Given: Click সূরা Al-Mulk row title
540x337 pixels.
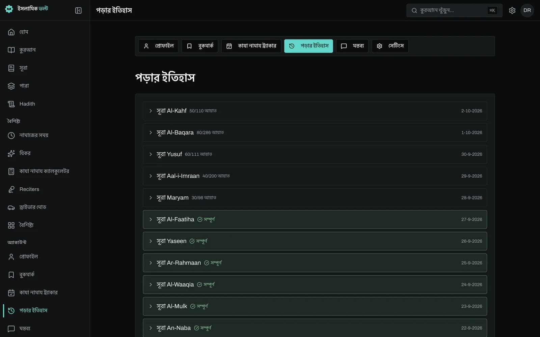Looking at the screenshot, I should point(172,306).
